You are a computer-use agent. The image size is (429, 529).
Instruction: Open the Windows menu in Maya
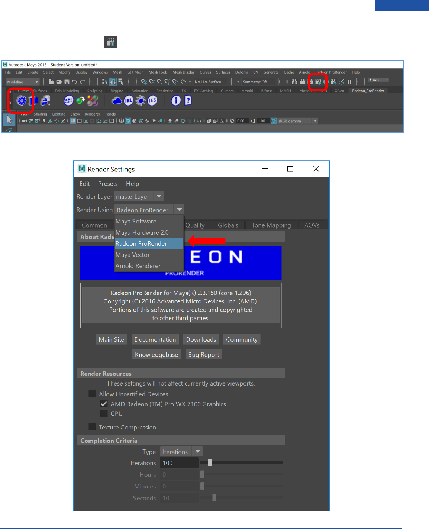tap(100, 72)
